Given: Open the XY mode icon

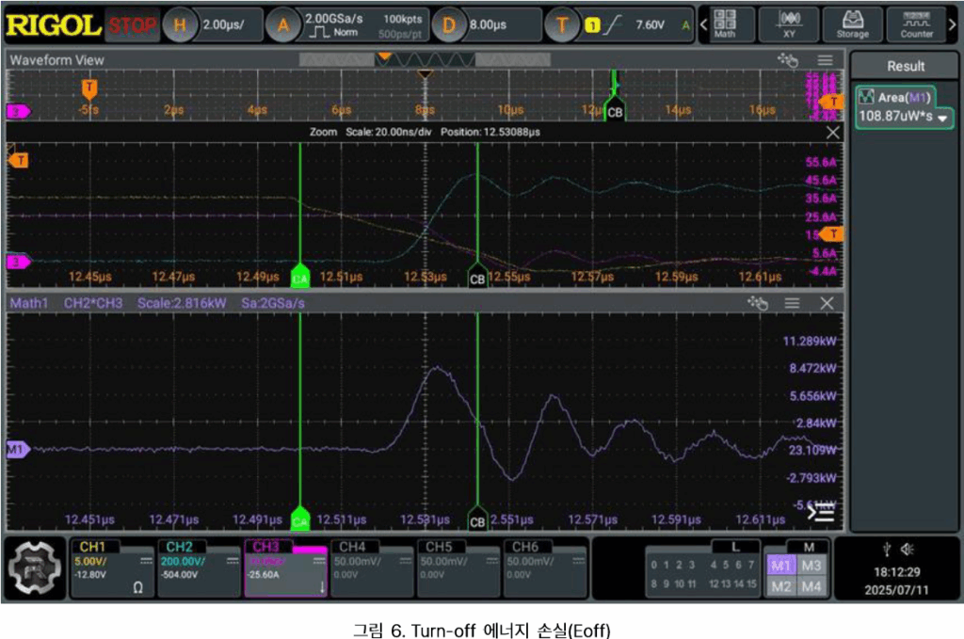Looking at the screenshot, I should pos(788,24).
